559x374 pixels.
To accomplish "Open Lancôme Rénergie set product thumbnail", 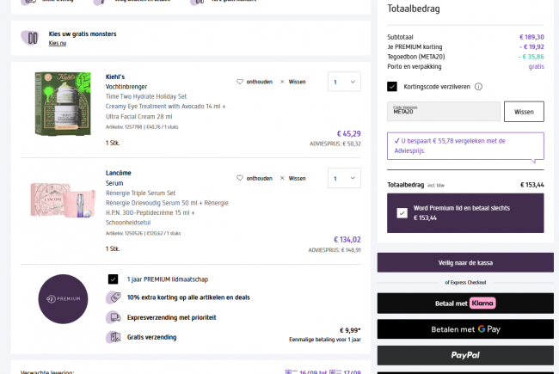I will click(x=63, y=199).
